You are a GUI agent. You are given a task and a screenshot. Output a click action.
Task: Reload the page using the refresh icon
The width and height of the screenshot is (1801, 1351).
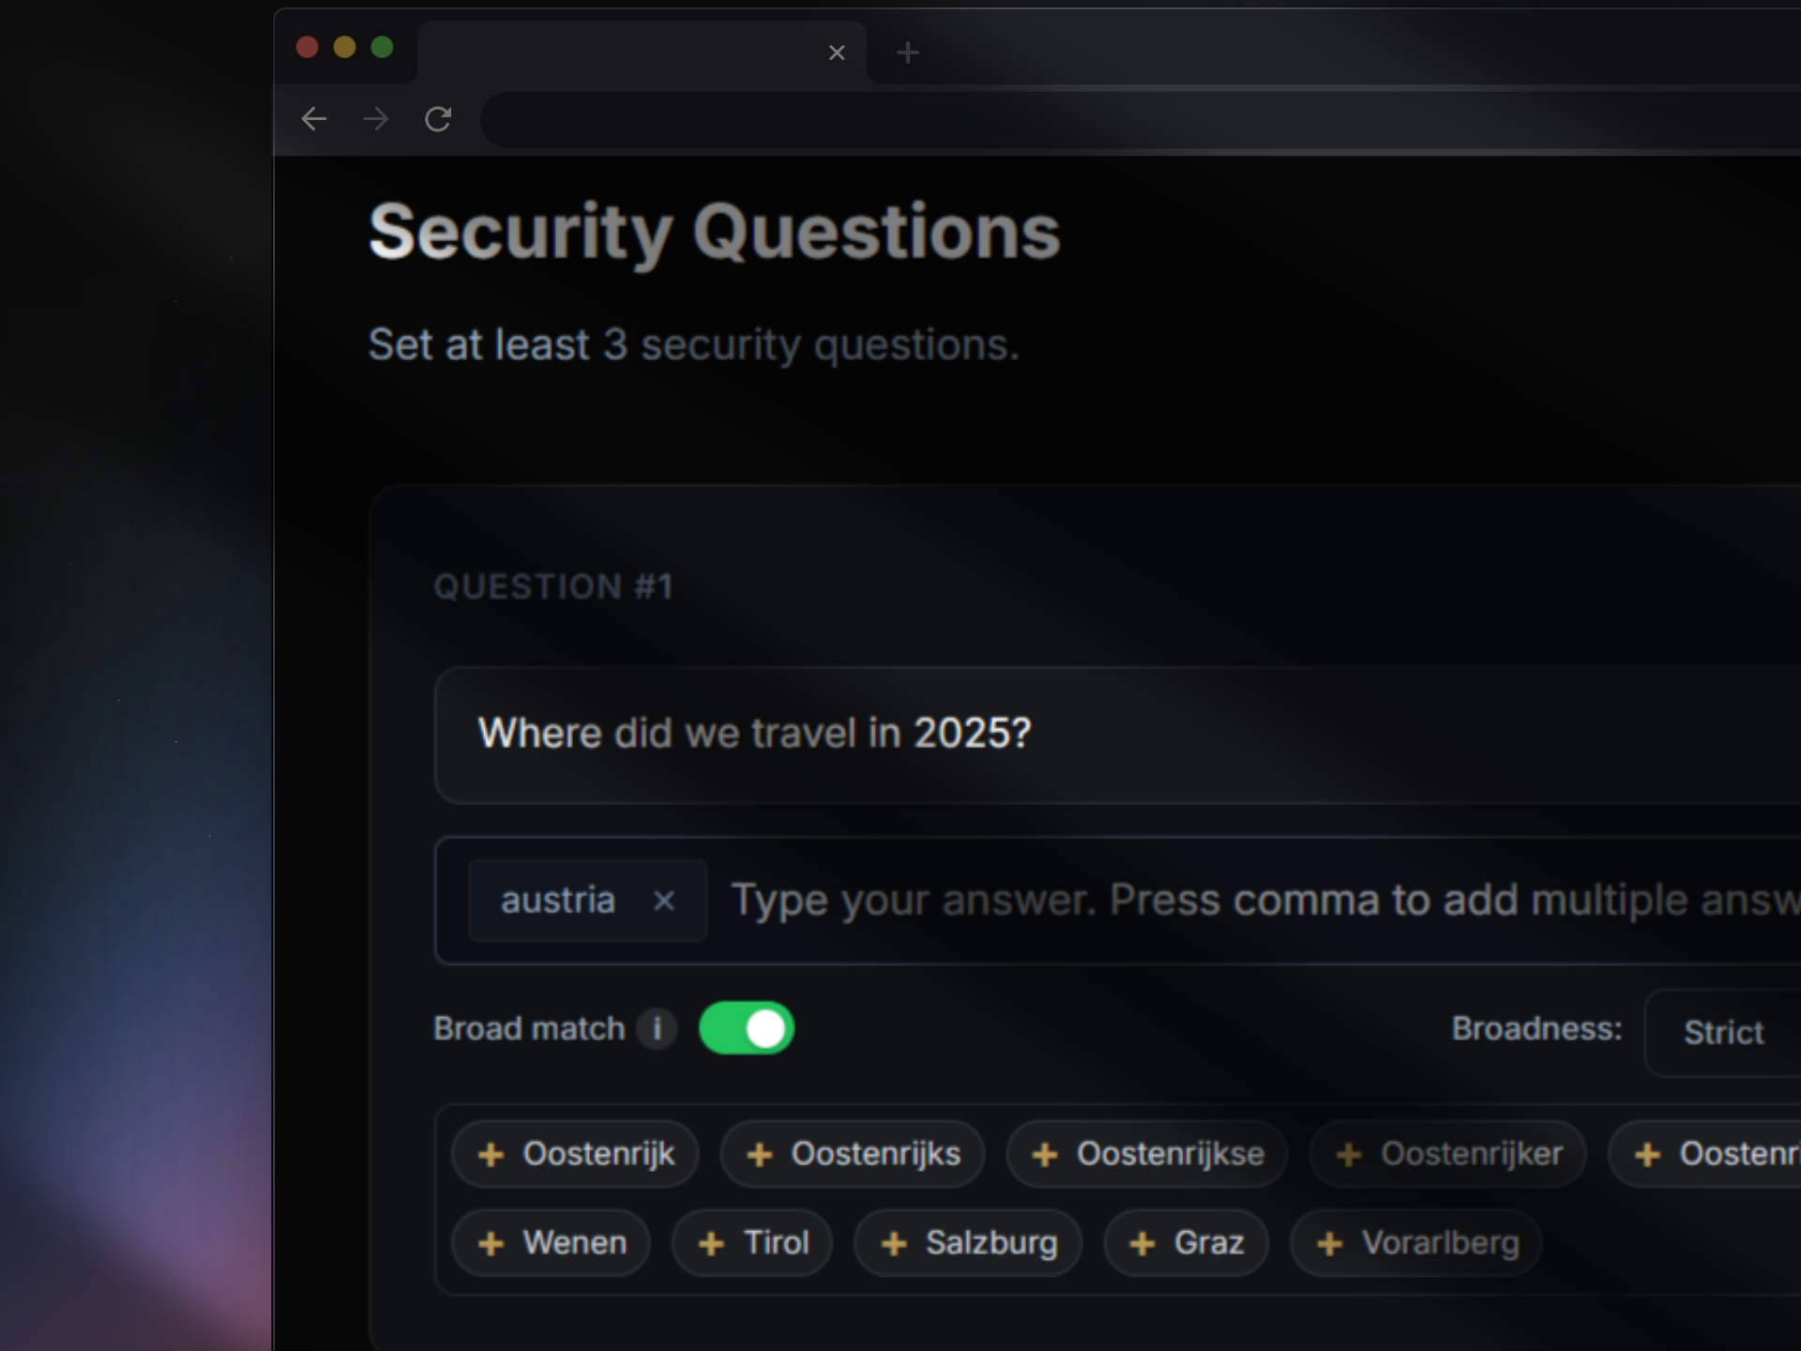[438, 119]
